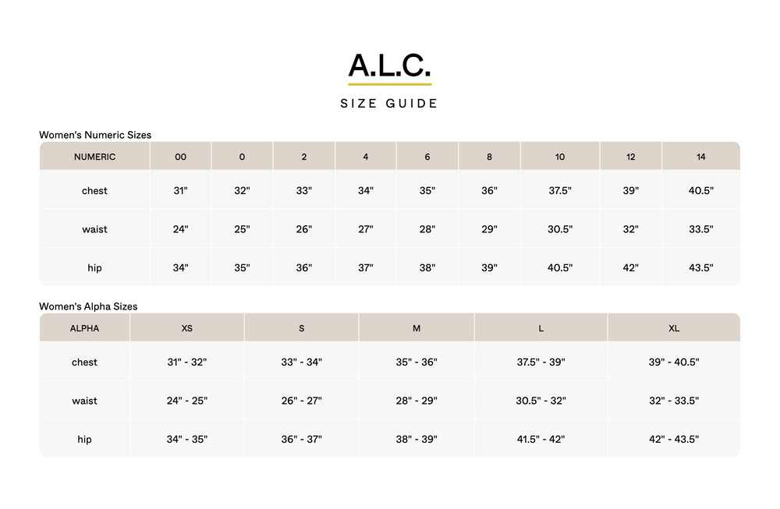Click hip row label in alpha table

pyautogui.click(x=84, y=440)
